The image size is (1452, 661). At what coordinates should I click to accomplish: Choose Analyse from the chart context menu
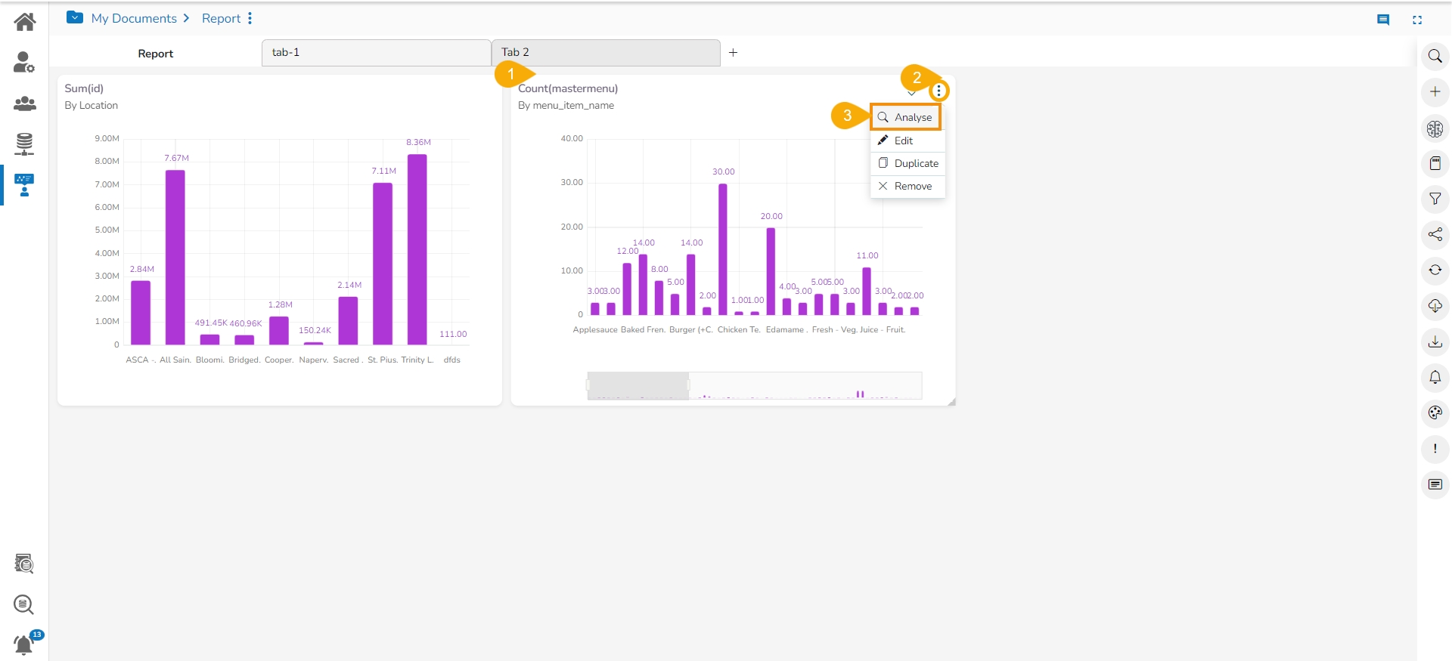click(905, 117)
